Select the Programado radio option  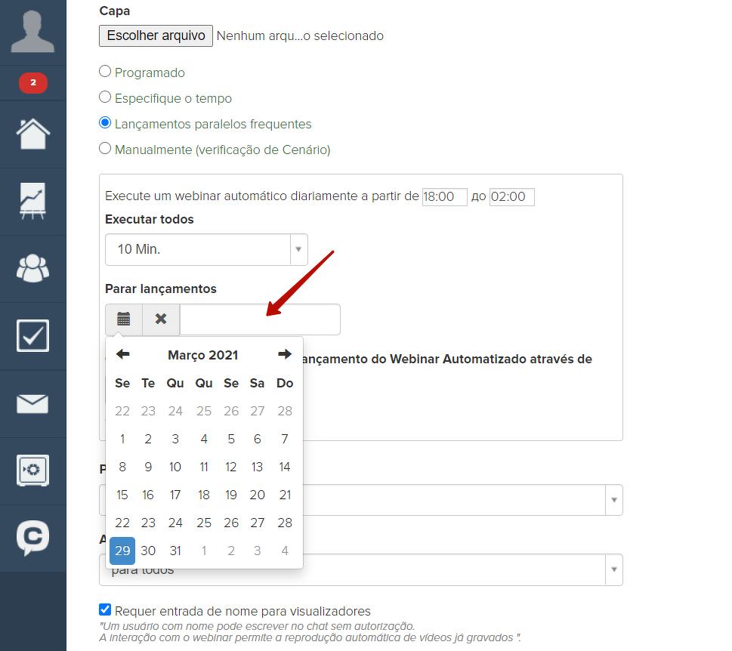pos(105,73)
